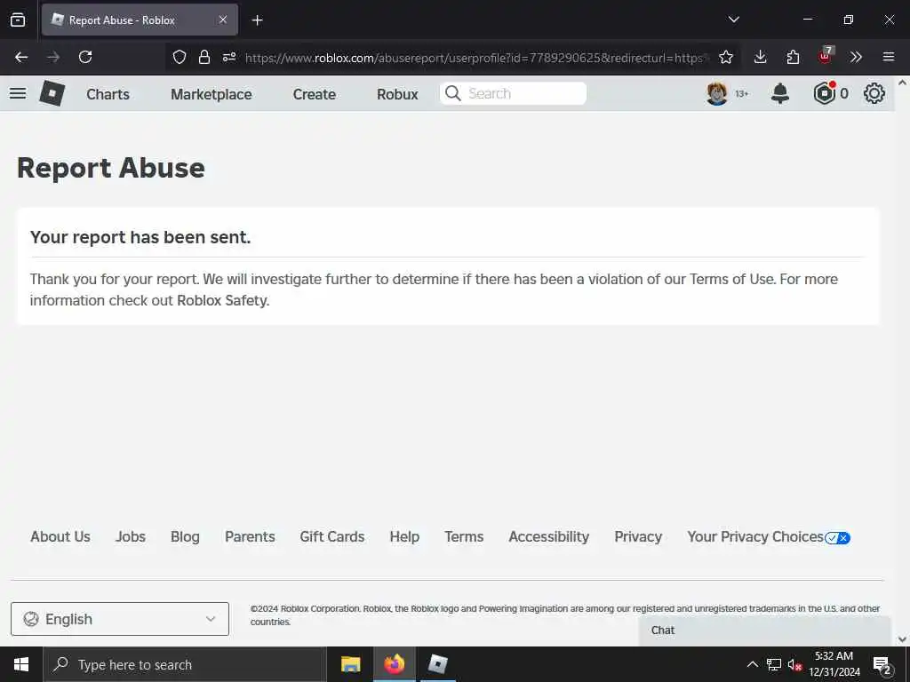Show hidden system tray icons
The width and height of the screenshot is (910, 682).
[752, 664]
